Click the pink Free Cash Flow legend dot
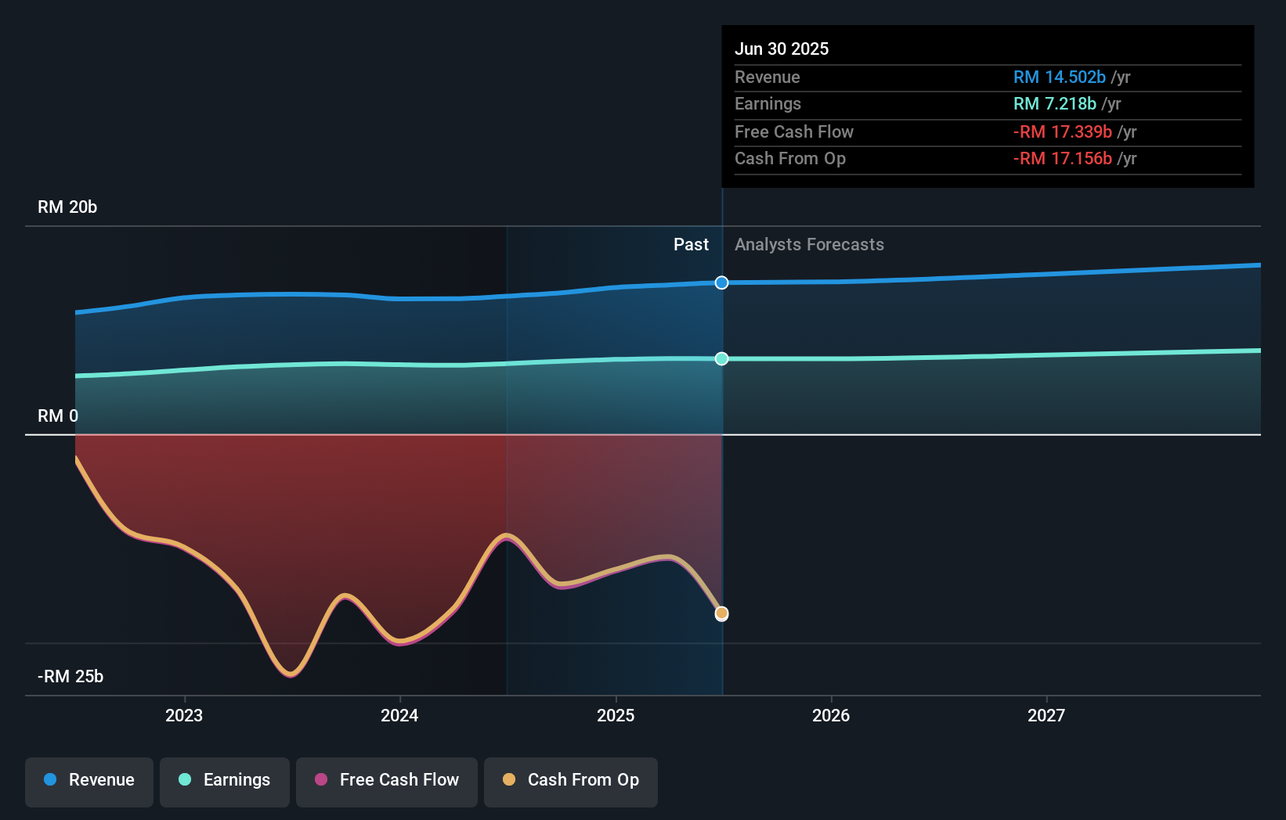 pos(321,779)
